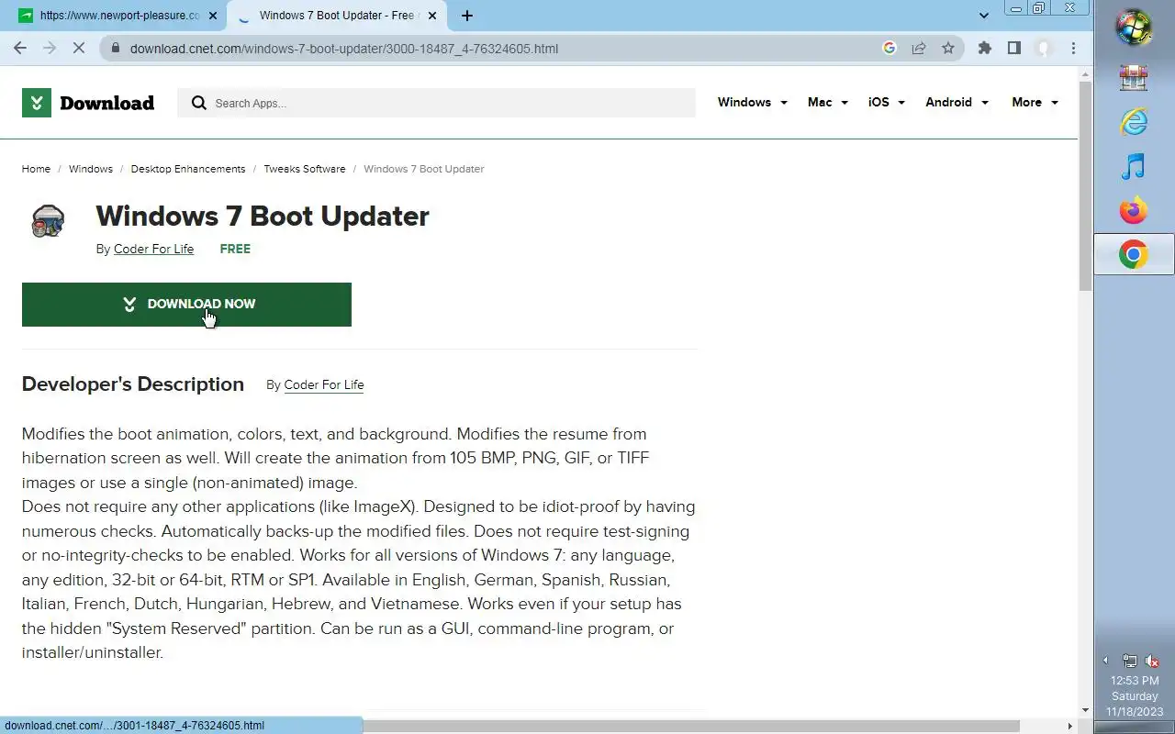Open Coder For Life link beside Developer's Description
The width and height of the screenshot is (1175, 734).
(324, 384)
